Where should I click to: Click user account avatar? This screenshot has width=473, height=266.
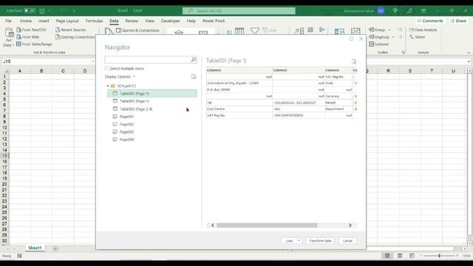pyautogui.click(x=381, y=10)
